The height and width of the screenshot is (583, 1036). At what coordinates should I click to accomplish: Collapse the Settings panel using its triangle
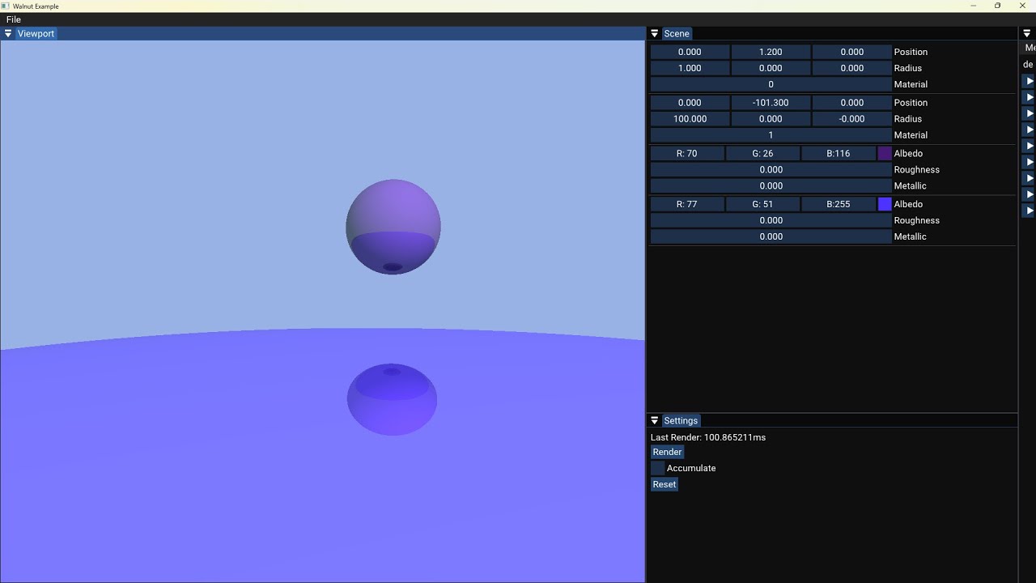pos(655,421)
